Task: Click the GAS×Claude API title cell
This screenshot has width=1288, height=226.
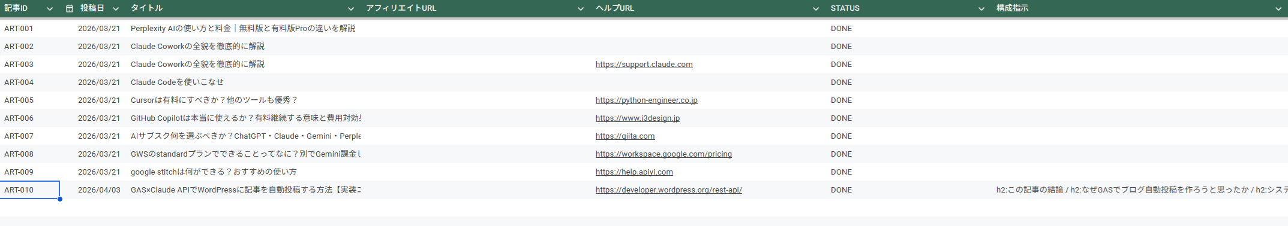Action: (x=244, y=190)
